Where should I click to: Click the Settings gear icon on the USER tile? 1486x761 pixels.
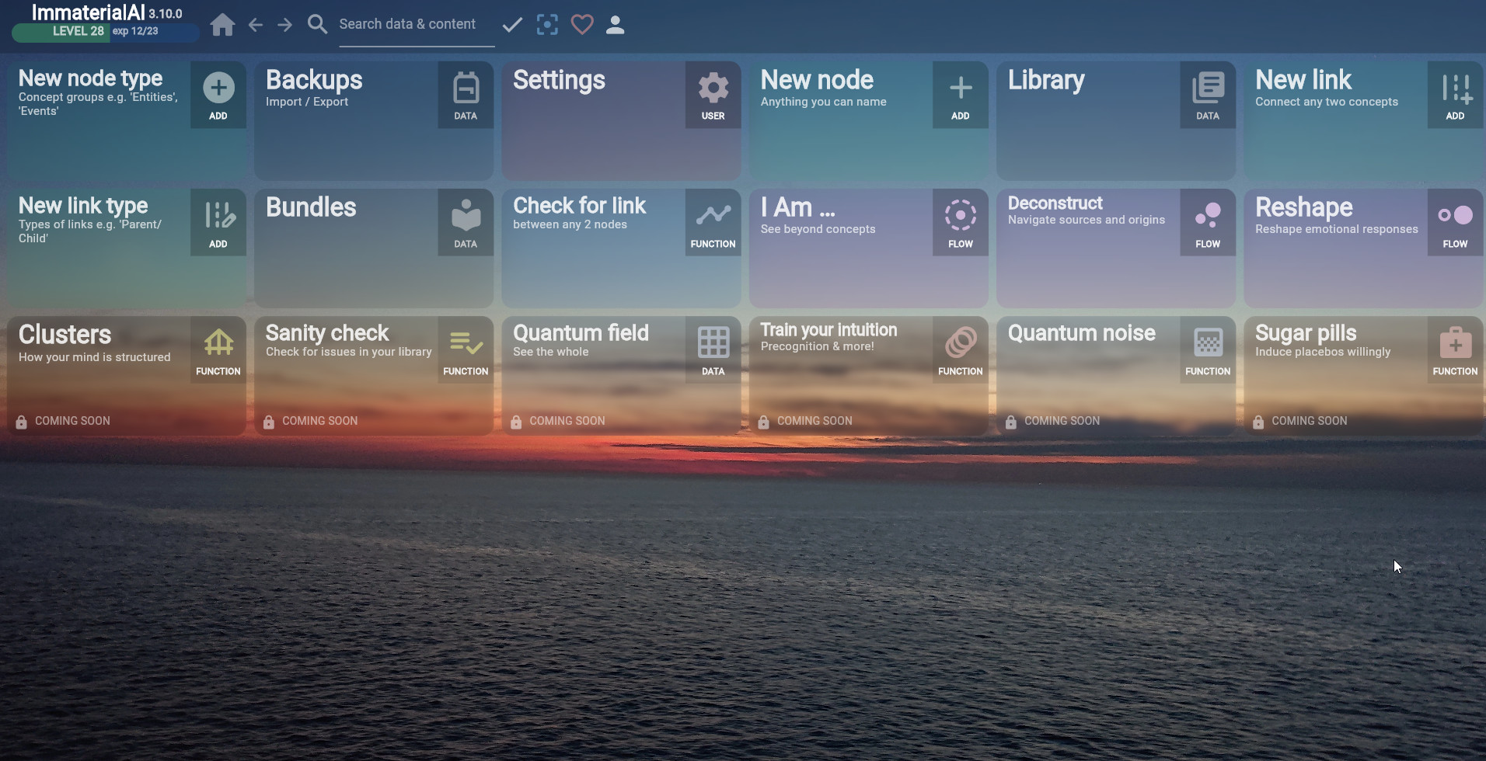pos(712,88)
